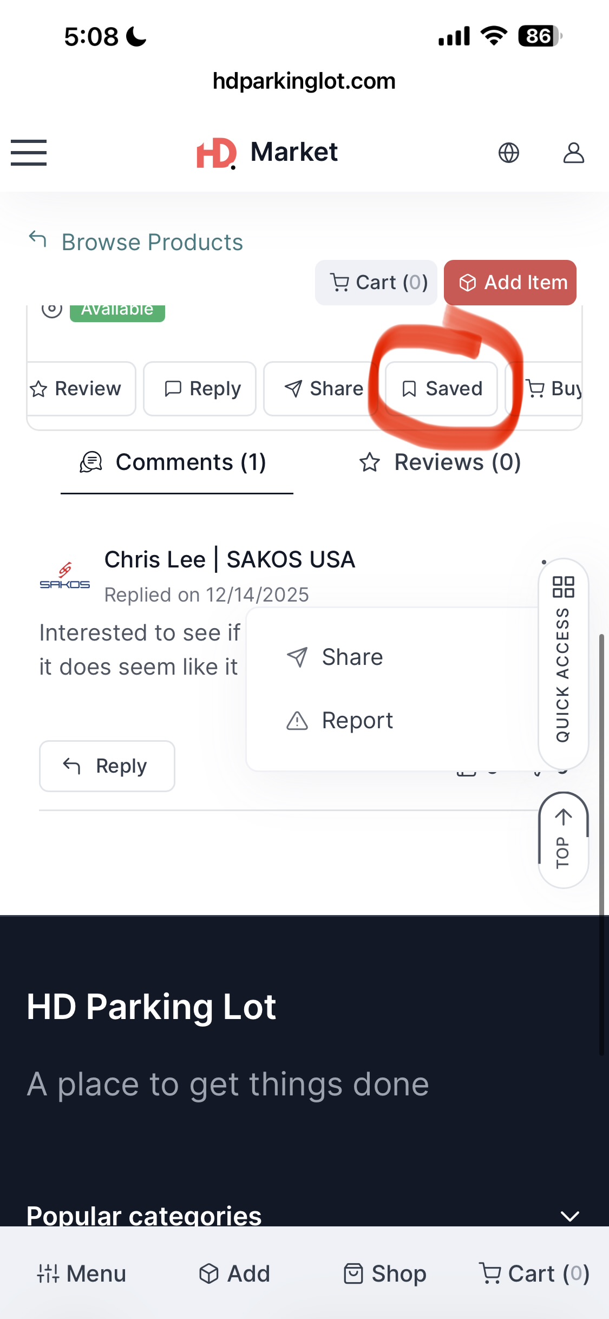Switch to the Reviews (0) tab
The height and width of the screenshot is (1319, 609).
(x=440, y=462)
